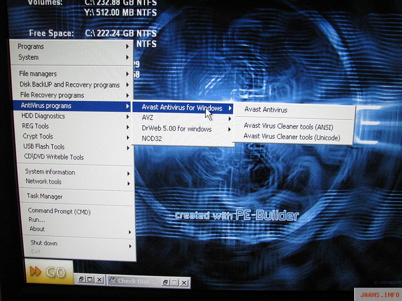Switch to the Check Disk taskbar item

coord(149,282)
